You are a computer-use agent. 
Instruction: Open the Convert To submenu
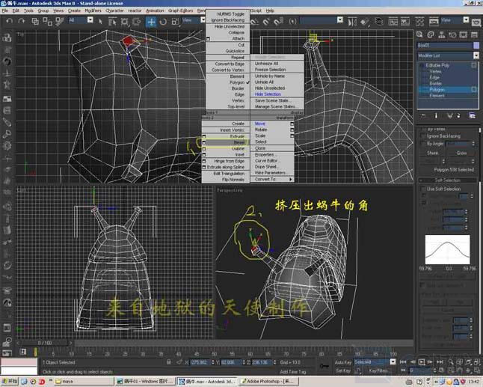tap(272, 179)
